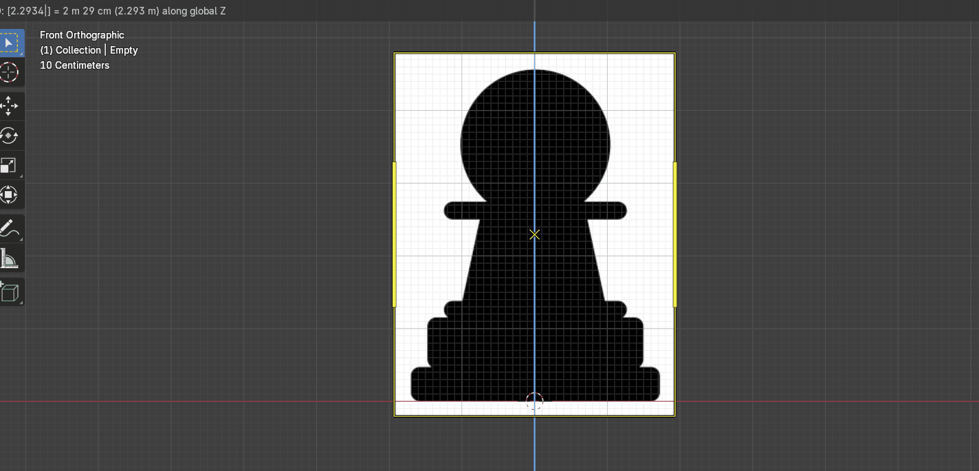Viewport: 979px width, 471px height.
Task: Activate the 3D Cursor tool
Action: click(9, 72)
